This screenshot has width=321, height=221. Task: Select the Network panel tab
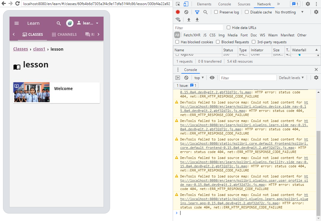point(264,4)
